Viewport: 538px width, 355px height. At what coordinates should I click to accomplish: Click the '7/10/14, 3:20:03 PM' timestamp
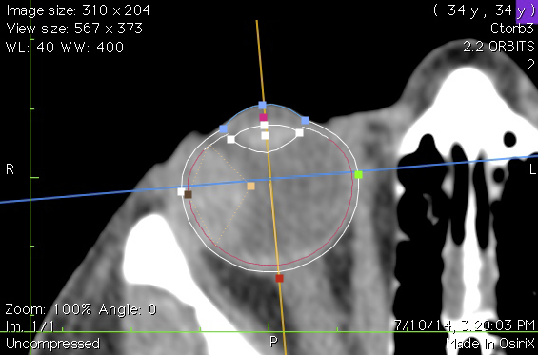pyautogui.click(x=465, y=325)
